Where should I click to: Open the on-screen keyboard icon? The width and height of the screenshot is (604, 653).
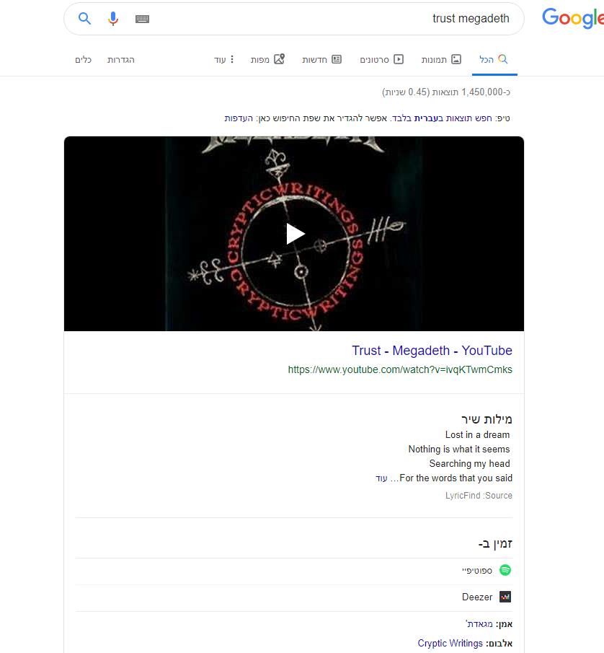pos(142,19)
